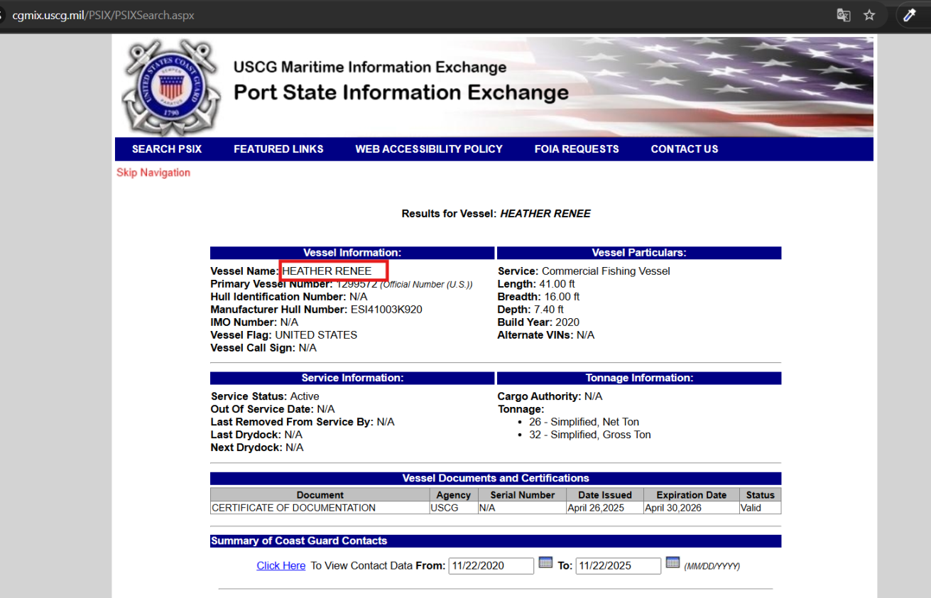The image size is (931, 598).
Task: Focus the To date input field
Action: (x=618, y=566)
